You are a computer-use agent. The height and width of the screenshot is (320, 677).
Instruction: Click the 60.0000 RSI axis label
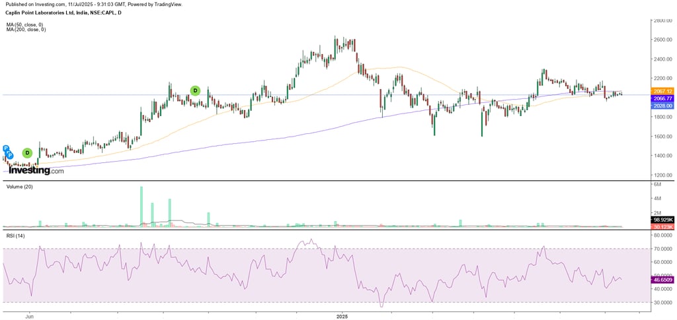664,263
